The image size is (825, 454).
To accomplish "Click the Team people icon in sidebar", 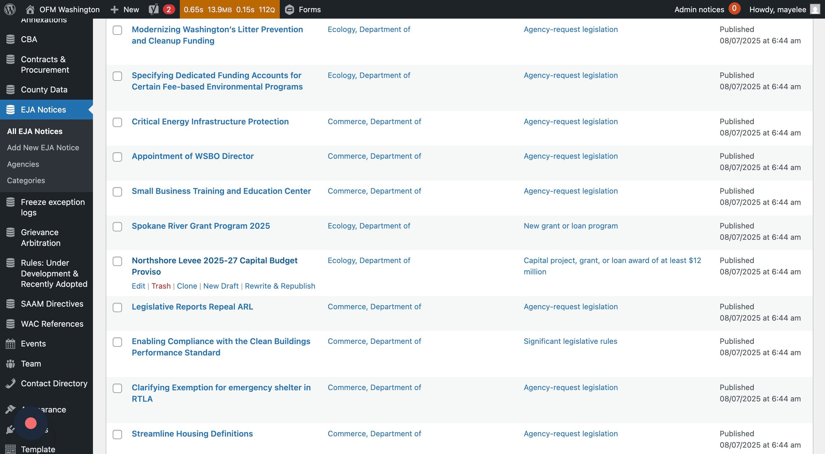I will pyautogui.click(x=10, y=364).
